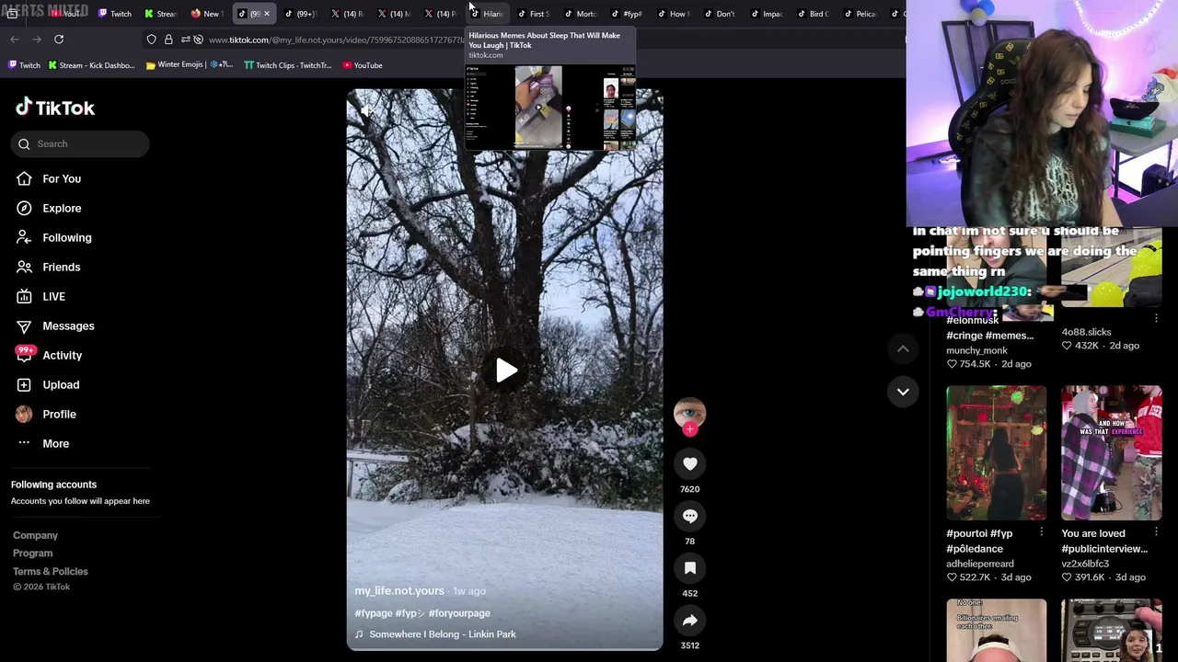The height and width of the screenshot is (662, 1178).
Task: Open the Terms & Policies section
Action: pos(51,572)
